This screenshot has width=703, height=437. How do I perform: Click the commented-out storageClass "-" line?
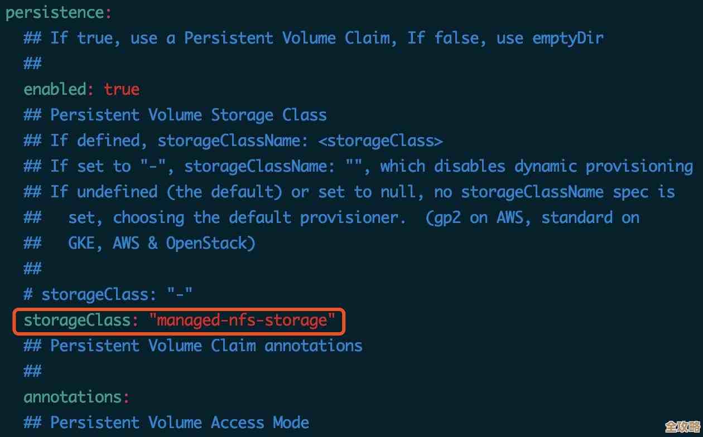[x=108, y=294]
